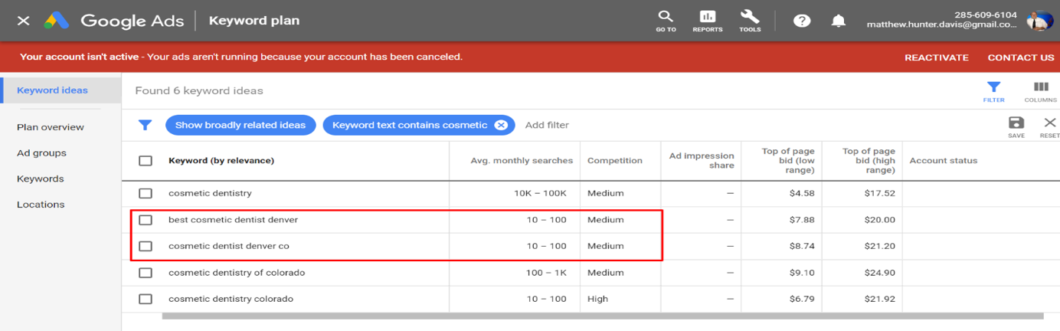Select the Keyword ideas tab
1060x331 pixels.
point(61,90)
